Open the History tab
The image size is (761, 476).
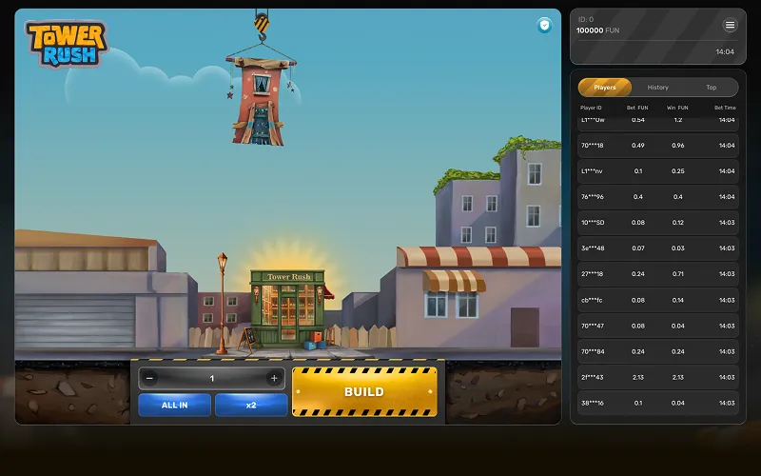[x=658, y=88]
